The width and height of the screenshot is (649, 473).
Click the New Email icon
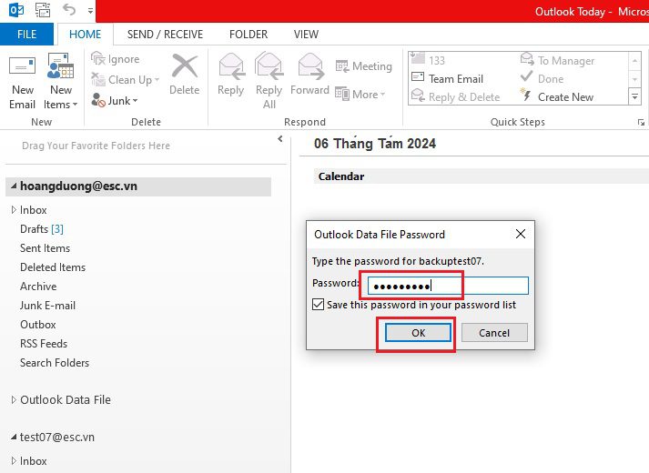(23, 66)
